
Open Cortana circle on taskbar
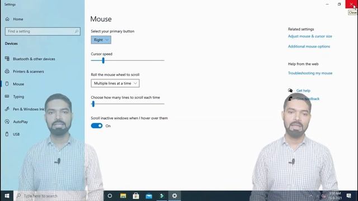pyautogui.click(x=110, y=196)
